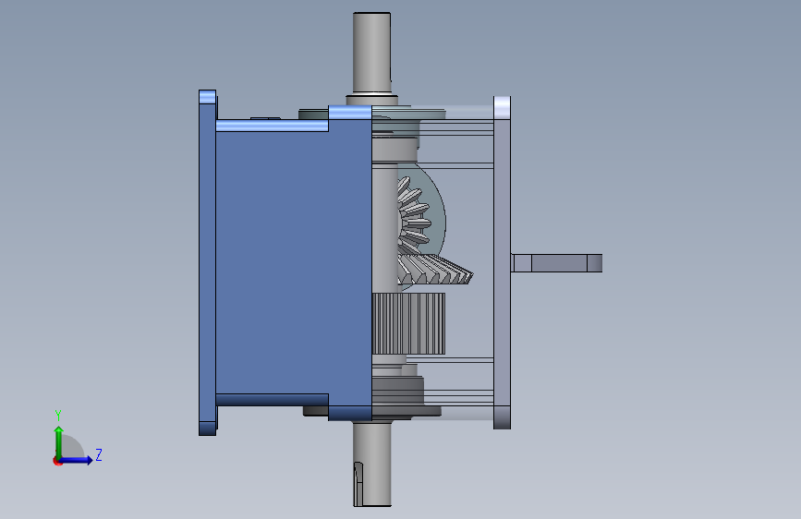Screen dimensions: 801x519
Task: Click the blue Z axis arrow of the triad
Action: [x=77, y=460]
